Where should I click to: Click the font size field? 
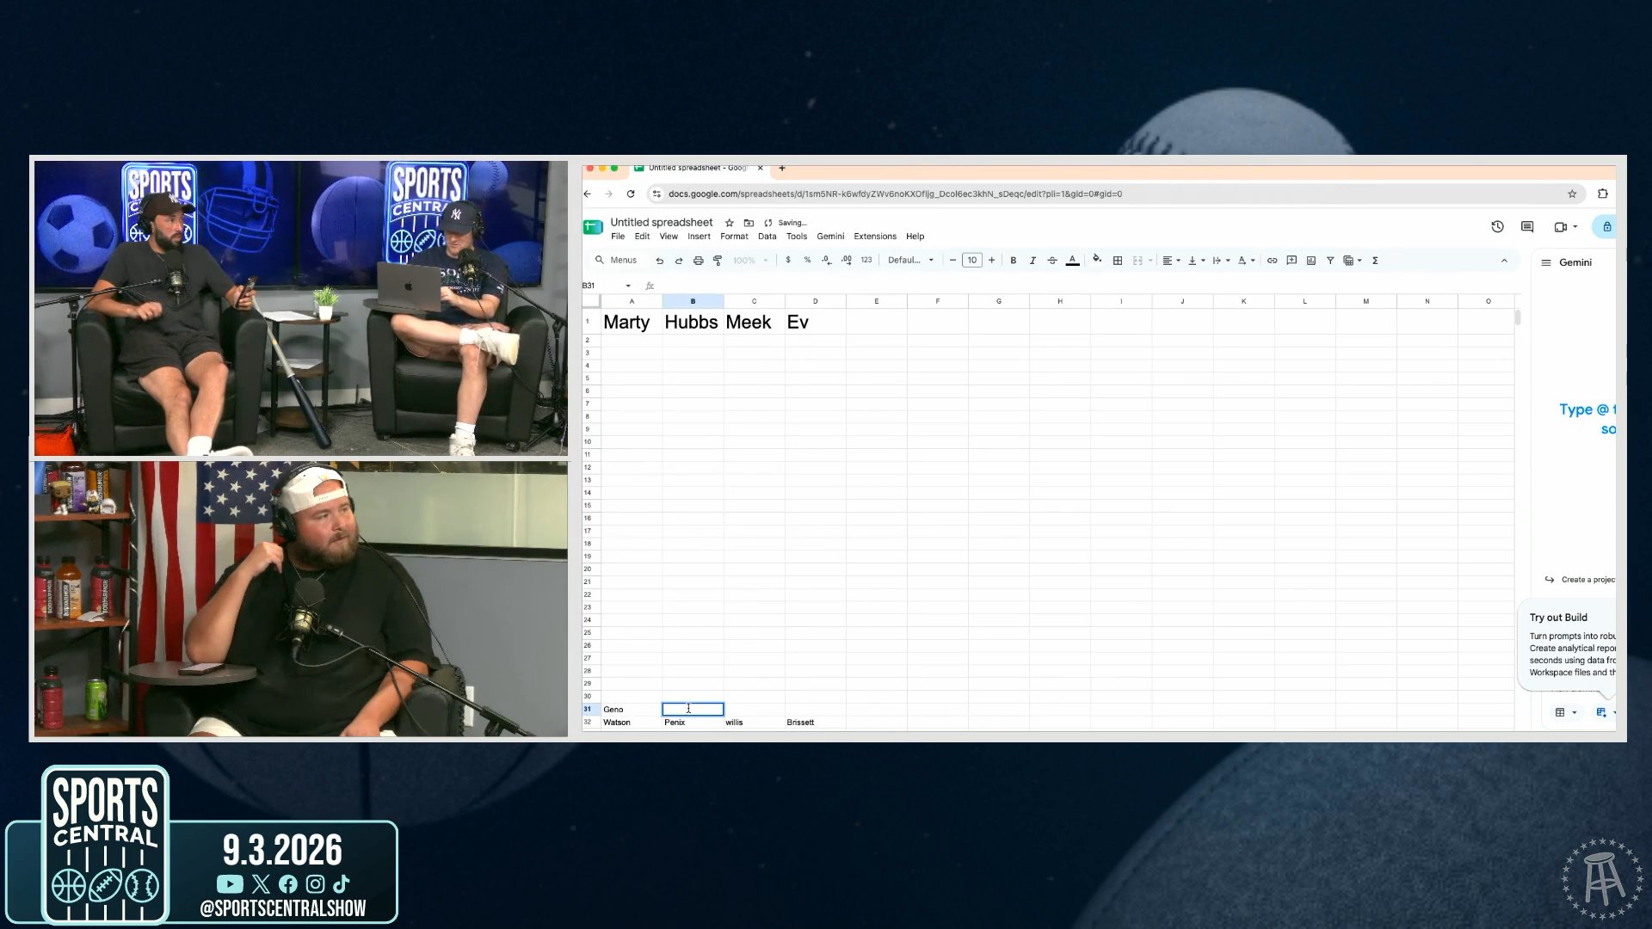click(x=972, y=261)
